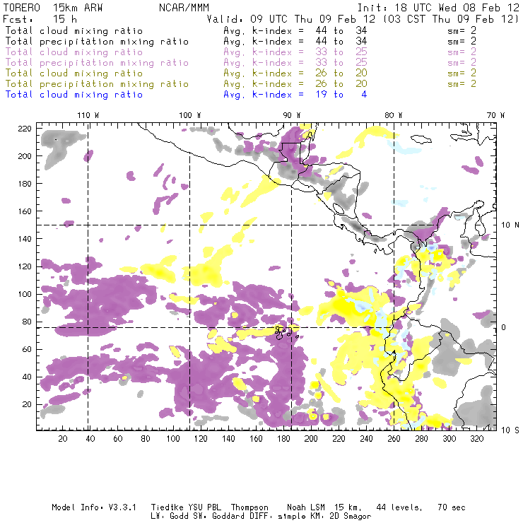This screenshot has height=523, width=523.
Task: Click the "TORERO 15km ARW" title text
Action: 53,8
